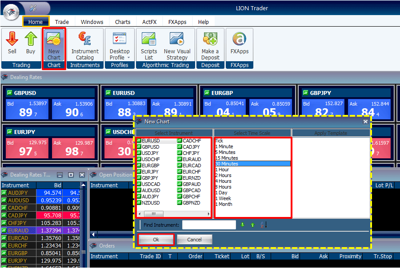Screen dimensions: 400x268
Task: Close the Dealing Rates Table panel
Action: click(82, 175)
